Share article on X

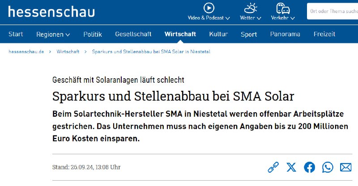[291, 167]
